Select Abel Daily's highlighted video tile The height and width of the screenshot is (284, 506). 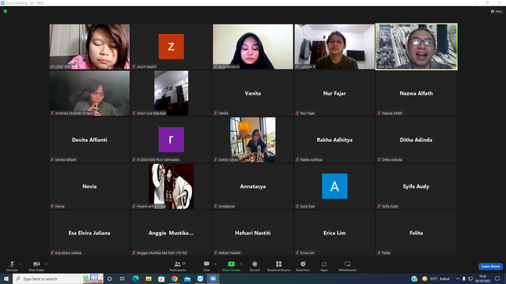417,47
